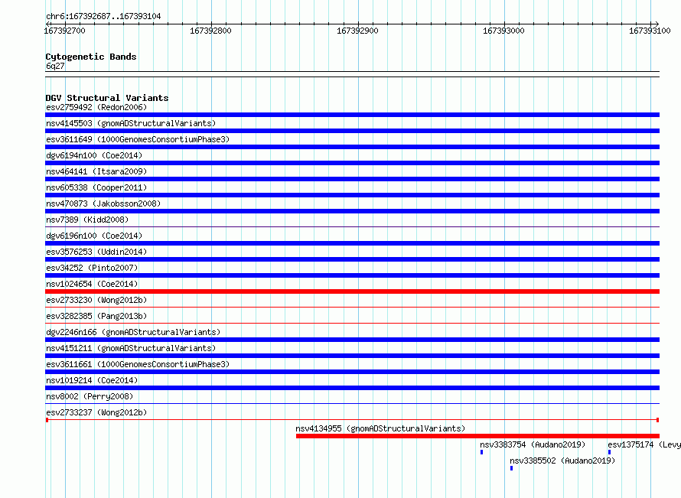Select the blue bar under esv2759492
The width and height of the screenshot is (681, 498).
[352, 115]
